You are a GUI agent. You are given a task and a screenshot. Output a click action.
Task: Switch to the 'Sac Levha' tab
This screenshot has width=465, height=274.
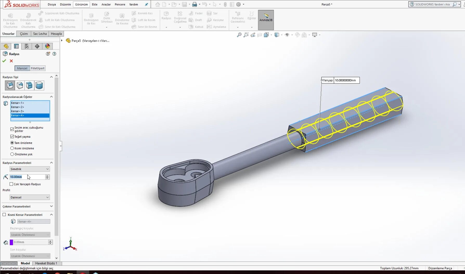click(40, 34)
